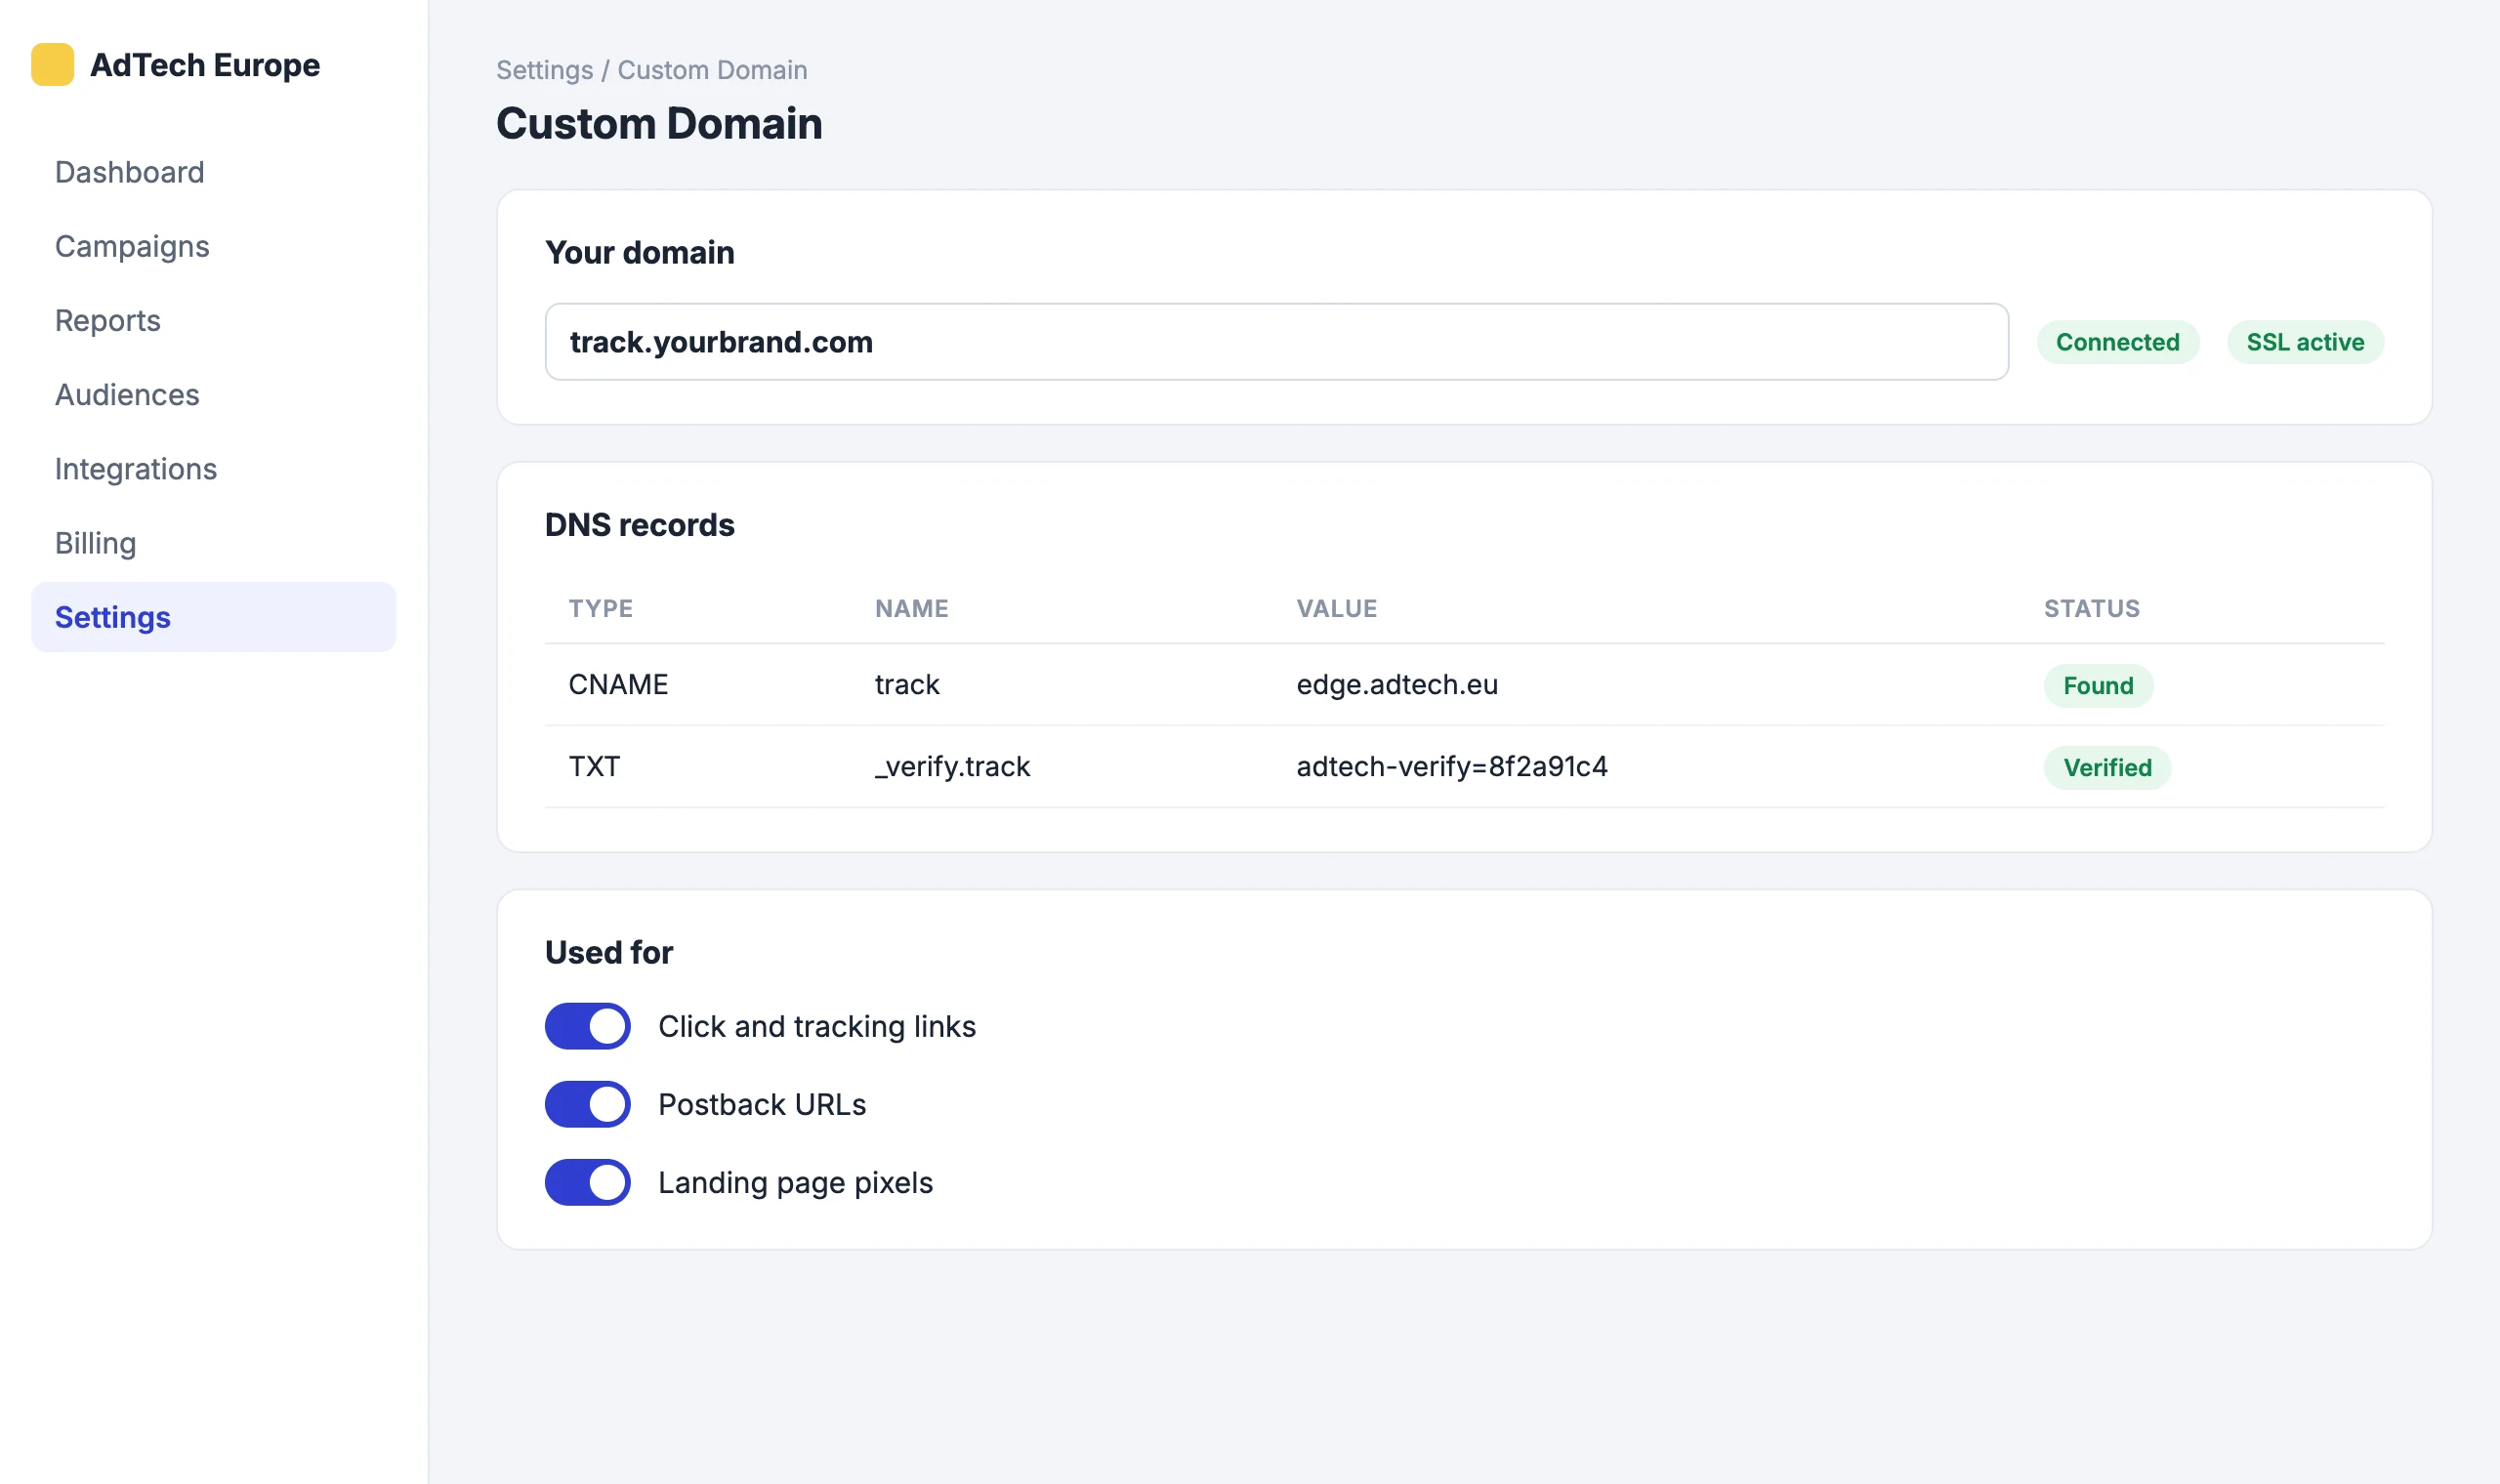
Task: Click the NAME column header
Action: 912,609
